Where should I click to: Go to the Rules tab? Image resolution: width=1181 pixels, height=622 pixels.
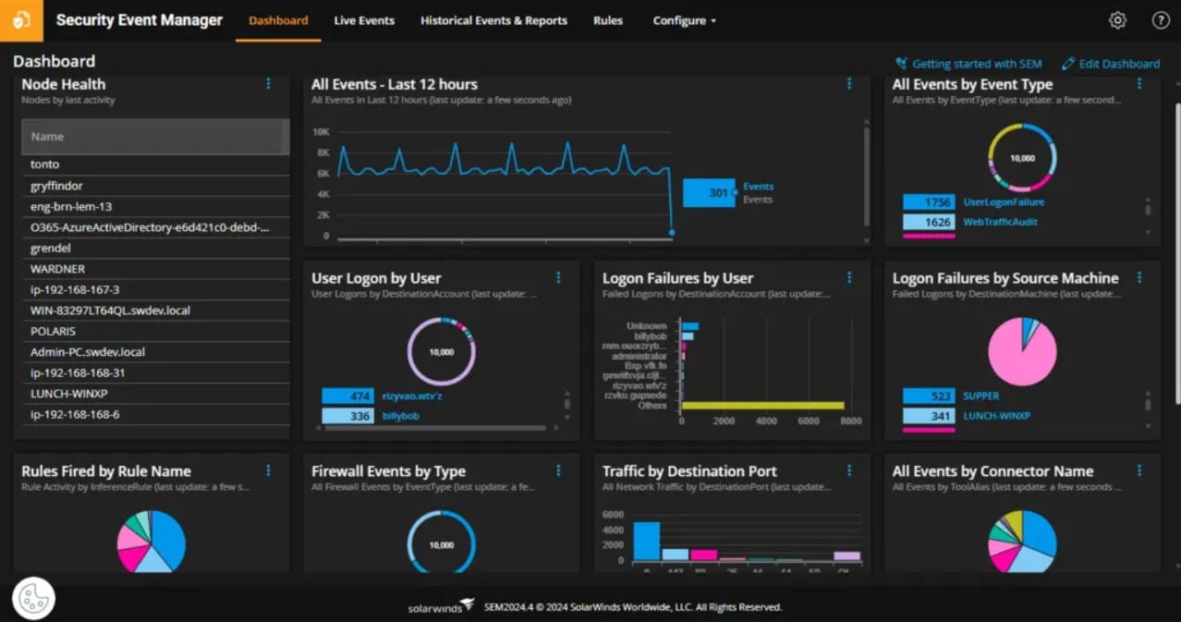pos(608,20)
